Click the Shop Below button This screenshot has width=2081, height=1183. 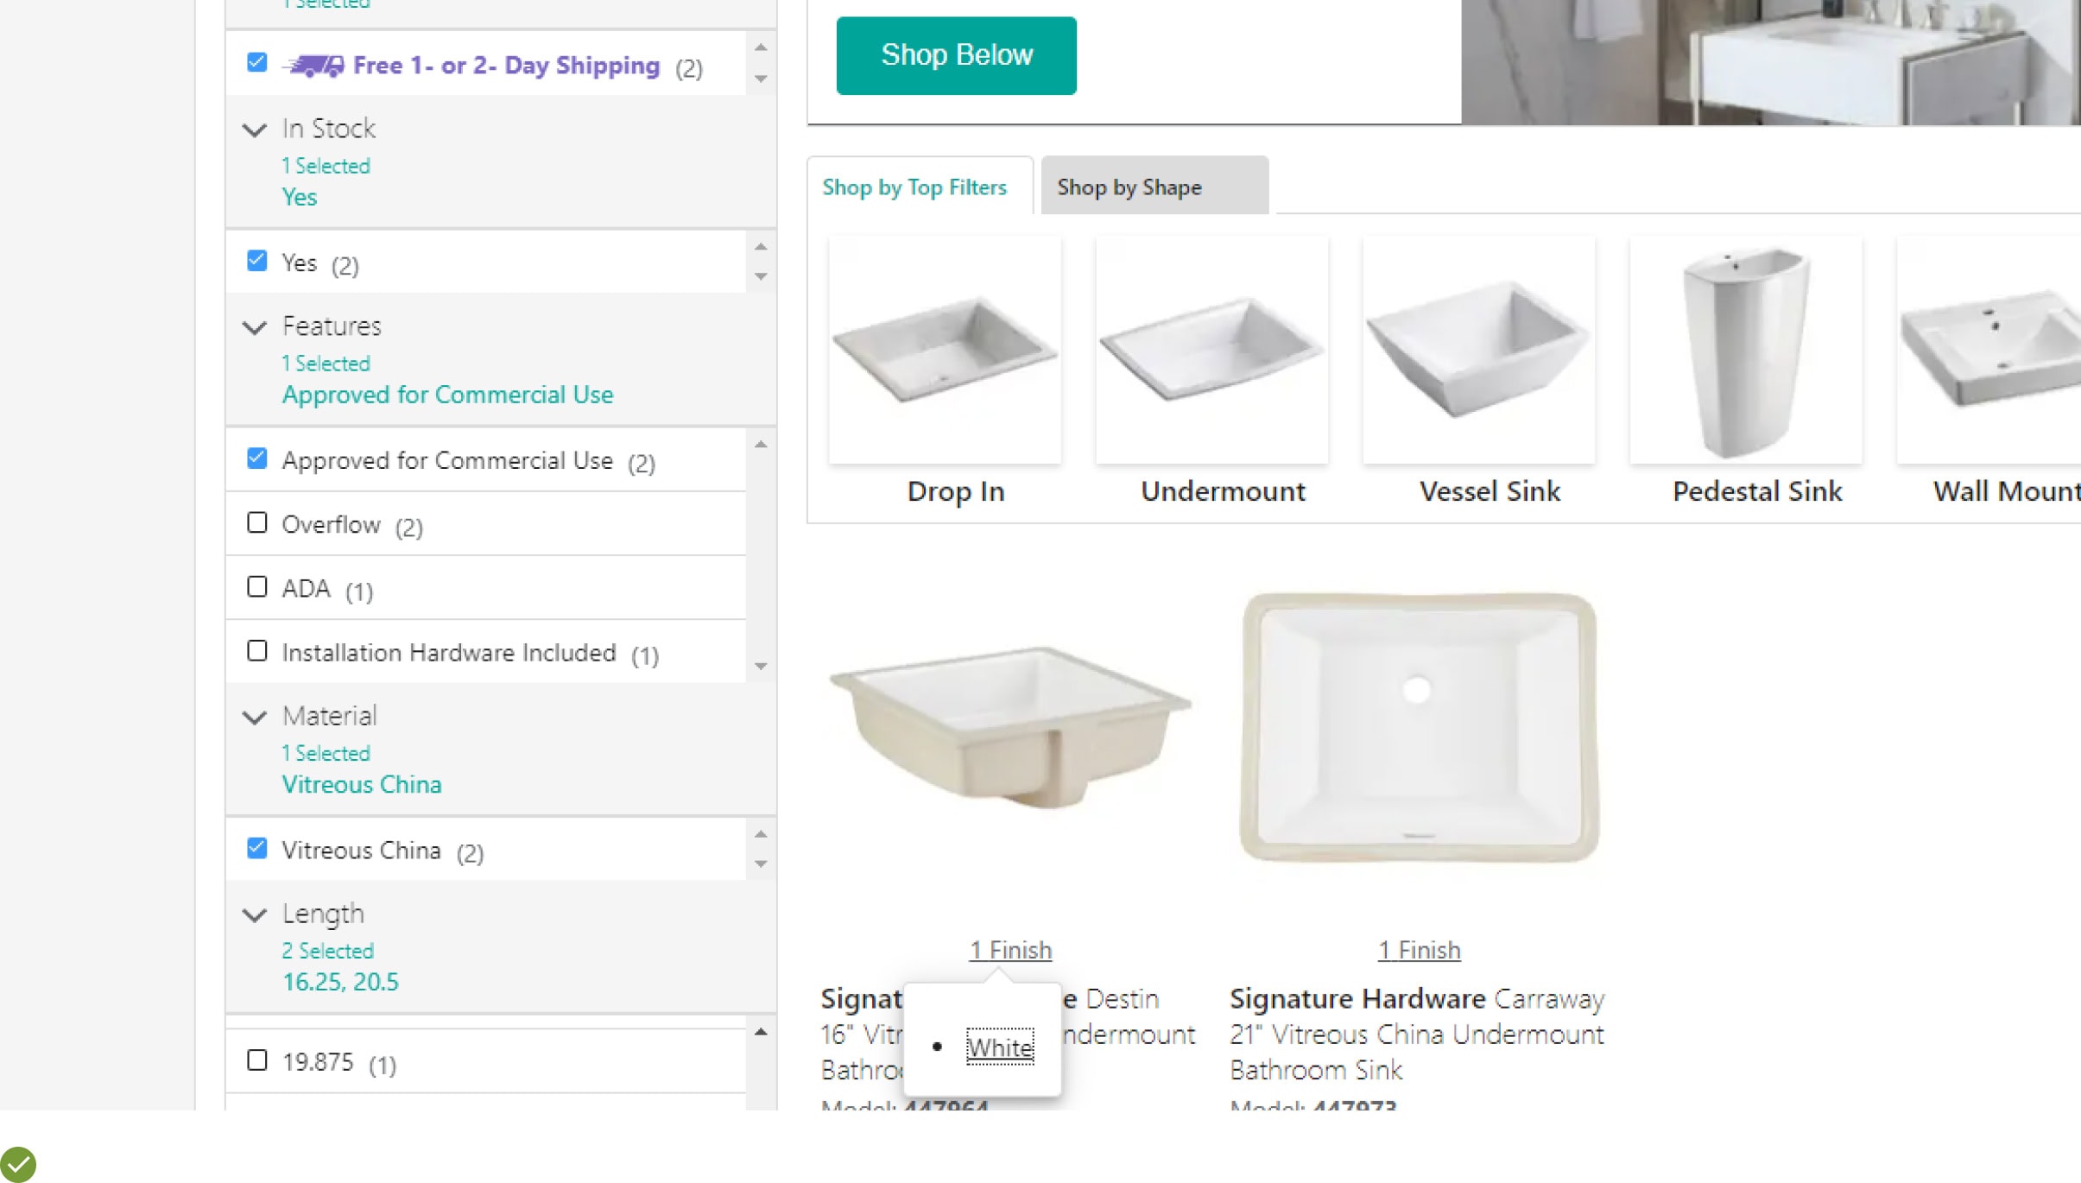(x=956, y=55)
